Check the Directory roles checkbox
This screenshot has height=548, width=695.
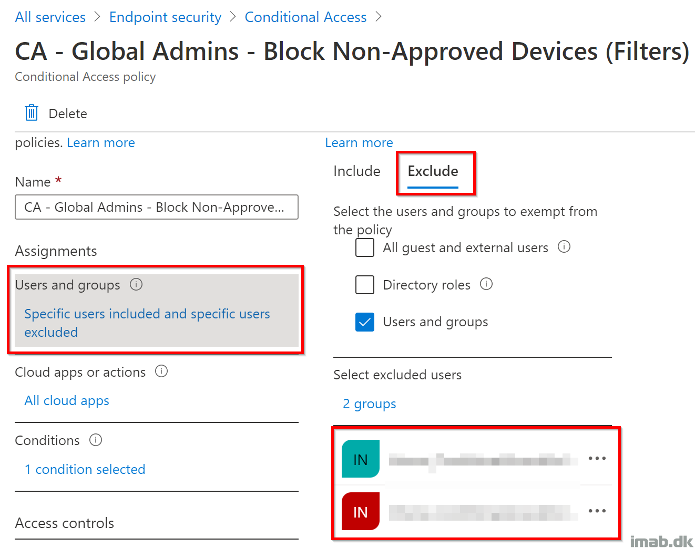(365, 284)
